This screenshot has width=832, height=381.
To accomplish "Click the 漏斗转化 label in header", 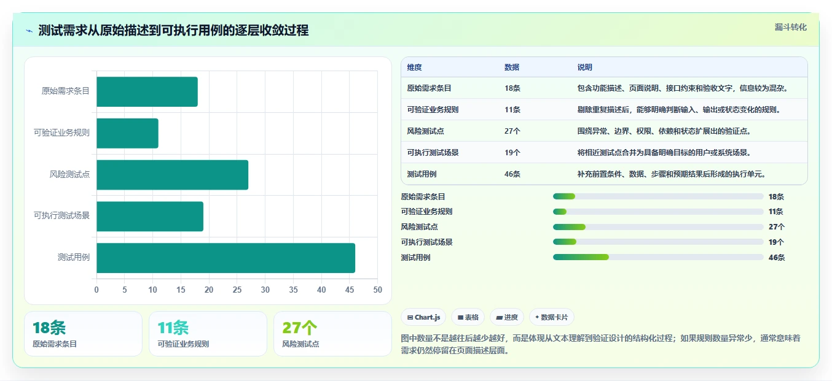I will 791,27.
